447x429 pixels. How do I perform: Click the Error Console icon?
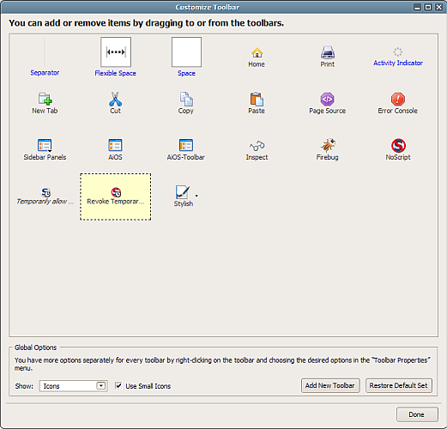[x=398, y=99]
